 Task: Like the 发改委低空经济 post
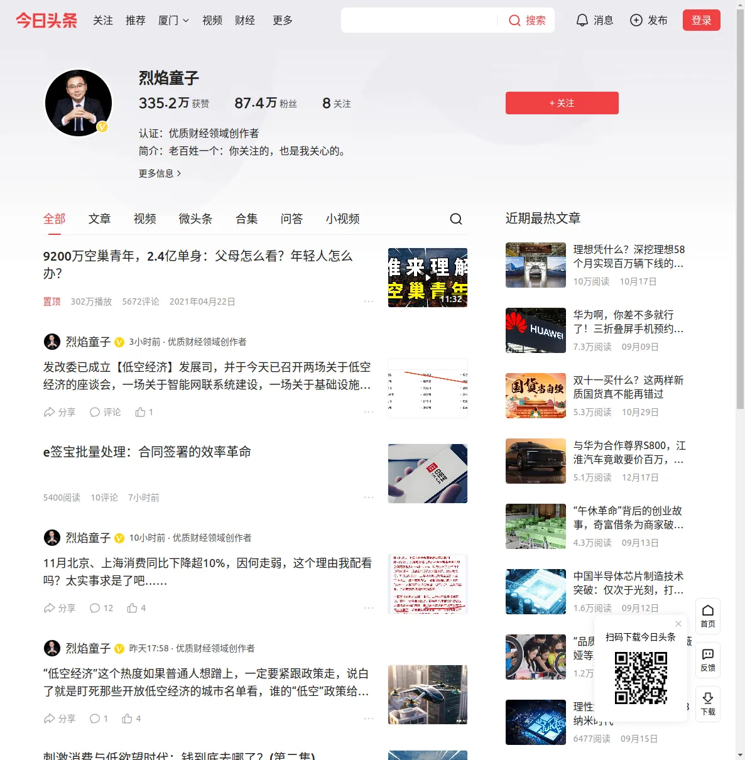144,412
